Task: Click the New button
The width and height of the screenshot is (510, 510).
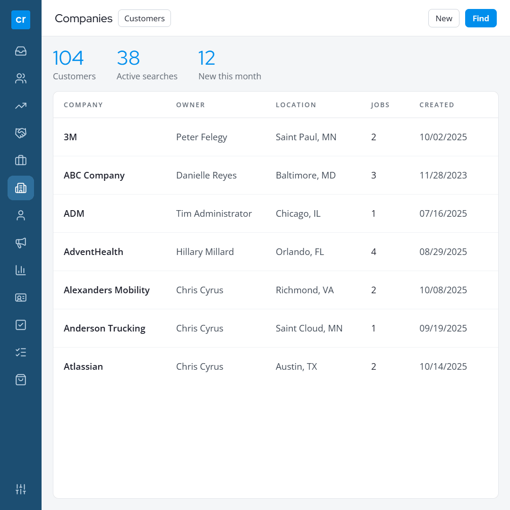Action: [443, 18]
